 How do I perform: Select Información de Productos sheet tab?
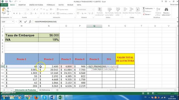tap(25, 90)
